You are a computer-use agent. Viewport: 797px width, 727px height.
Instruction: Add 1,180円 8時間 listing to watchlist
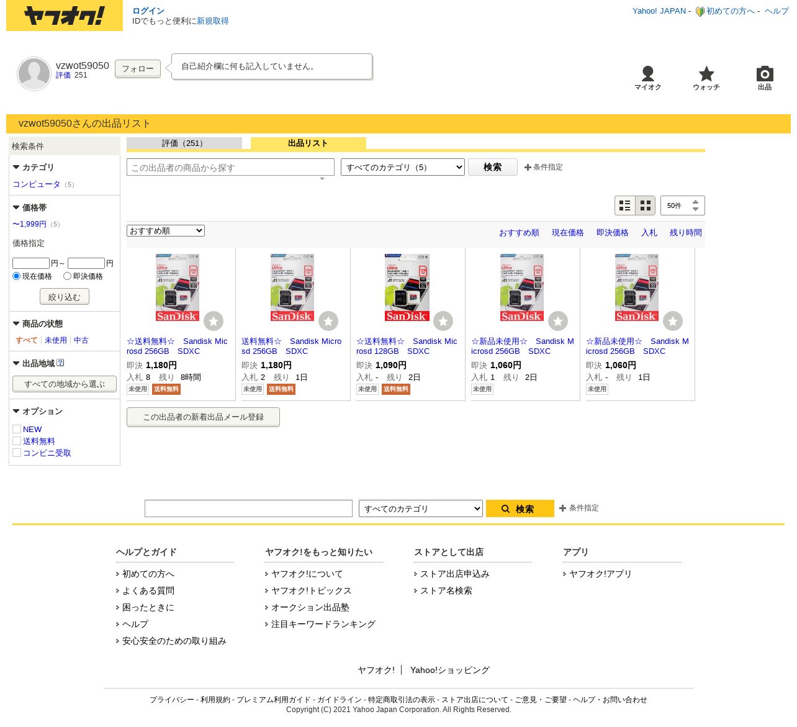(x=214, y=321)
